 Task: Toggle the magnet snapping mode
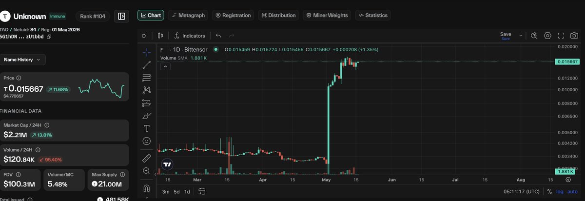click(x=146, y=188)
